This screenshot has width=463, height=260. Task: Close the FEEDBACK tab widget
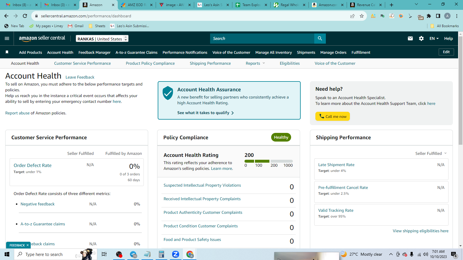[27, 245]
